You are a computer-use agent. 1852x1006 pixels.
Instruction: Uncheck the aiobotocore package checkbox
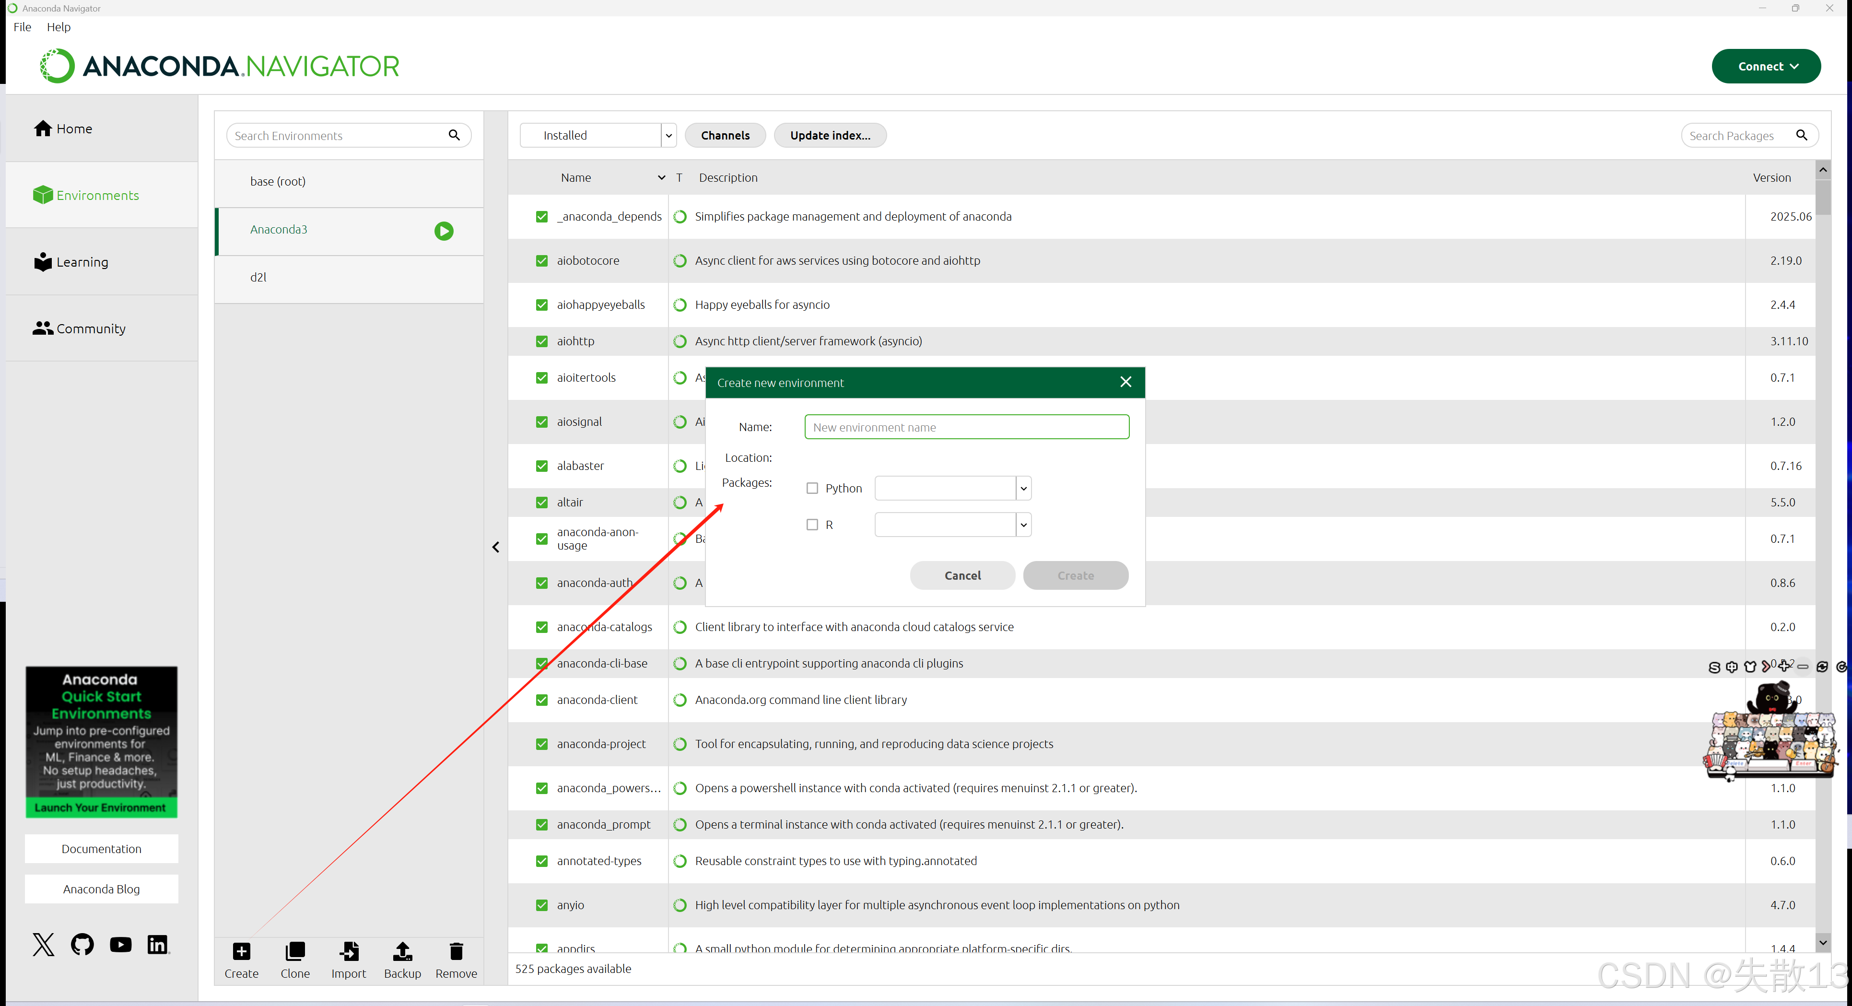pyautogui.click(x=542, y=261)
